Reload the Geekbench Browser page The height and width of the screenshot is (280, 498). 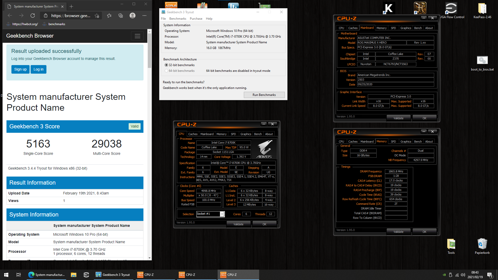tap(33, 16)
